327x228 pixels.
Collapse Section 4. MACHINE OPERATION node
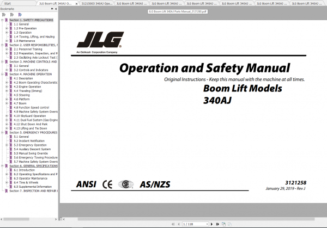pyautogui.click(x=2, y=74)
